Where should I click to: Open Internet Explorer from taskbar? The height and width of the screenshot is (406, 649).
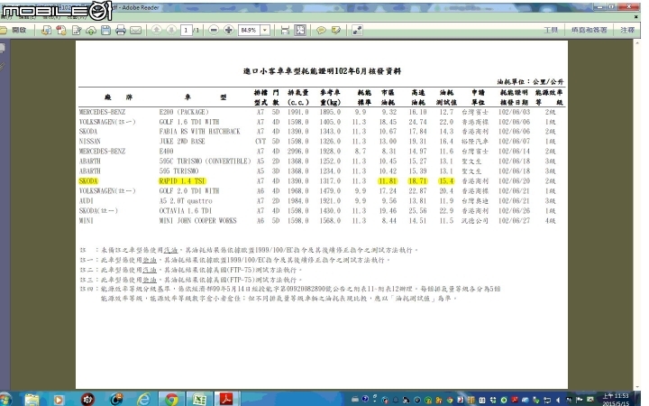(x=143, y=400)
